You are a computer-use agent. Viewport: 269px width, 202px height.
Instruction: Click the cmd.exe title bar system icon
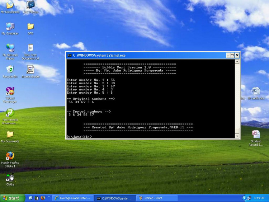point(70,55)
